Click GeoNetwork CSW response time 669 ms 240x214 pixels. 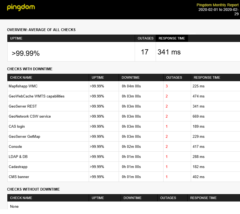point(199,117)
